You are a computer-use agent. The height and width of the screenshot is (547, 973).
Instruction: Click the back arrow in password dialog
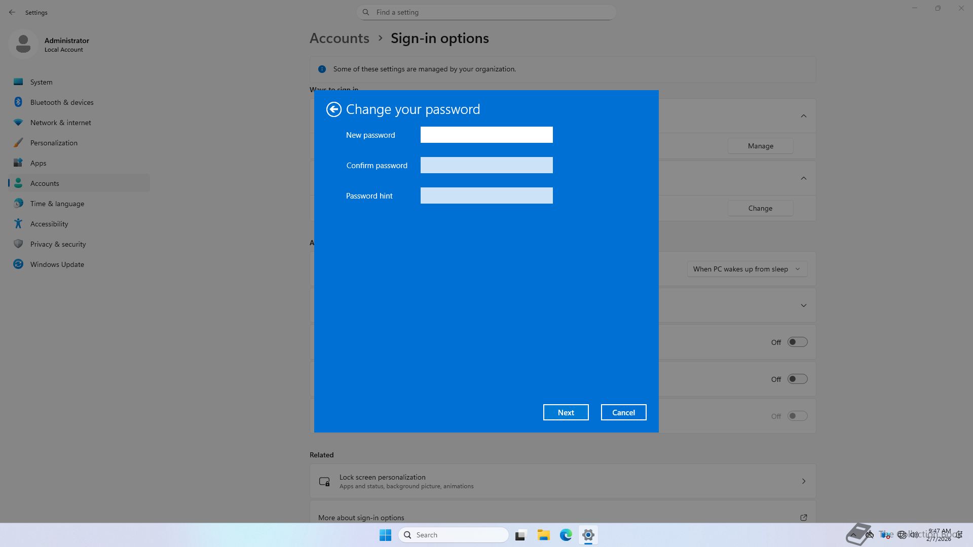click(x=333, y=109)
